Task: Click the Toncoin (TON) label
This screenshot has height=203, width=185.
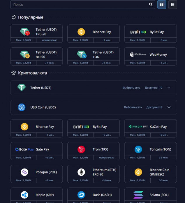Action: coord(160,149)
